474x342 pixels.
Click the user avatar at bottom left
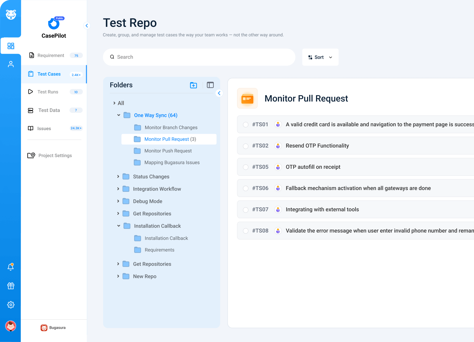pyautogui.click(x=11, y=326)
